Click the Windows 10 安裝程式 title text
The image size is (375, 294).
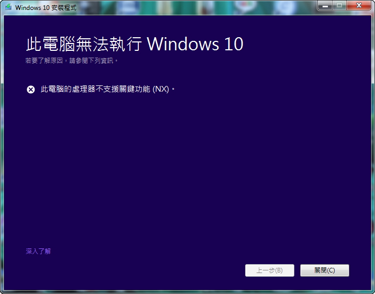click(46, 7)
